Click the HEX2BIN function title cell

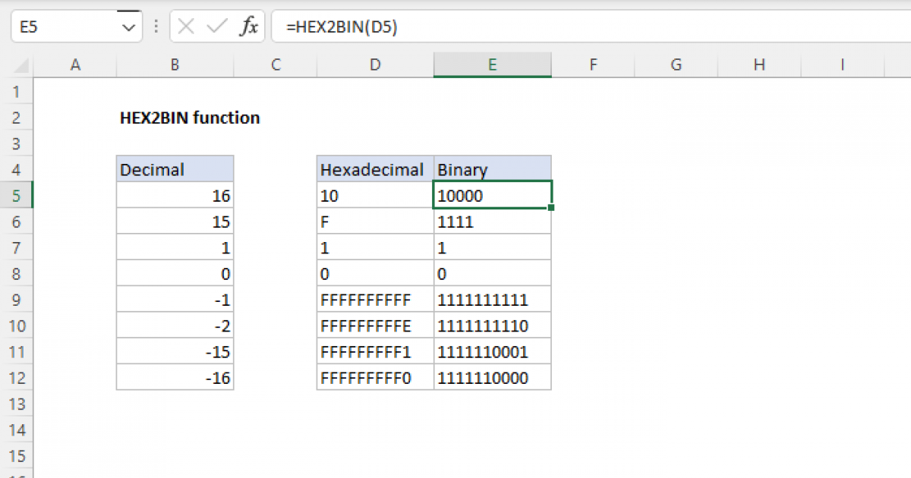(190, 118)
